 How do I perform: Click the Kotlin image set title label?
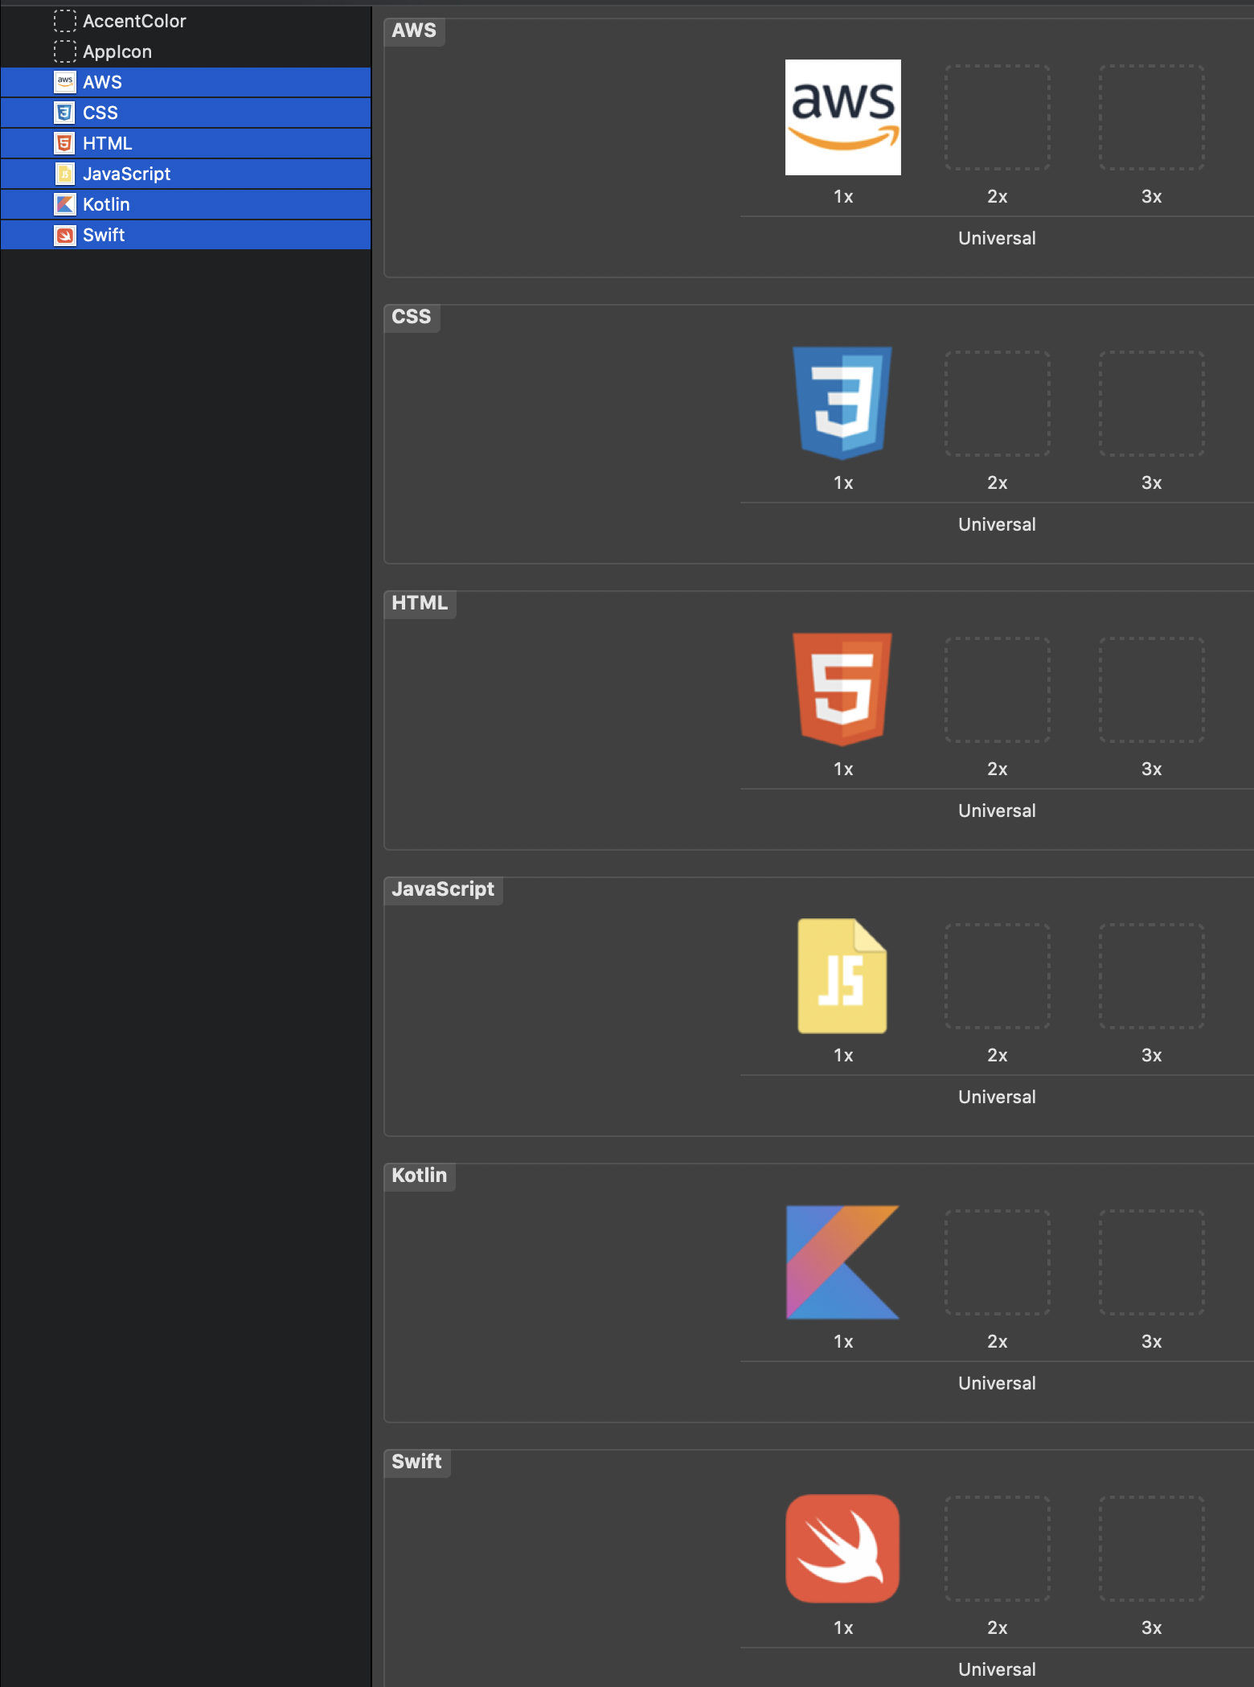[419, 1176]
